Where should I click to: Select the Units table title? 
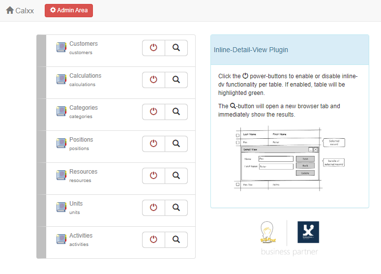(76, 204)
